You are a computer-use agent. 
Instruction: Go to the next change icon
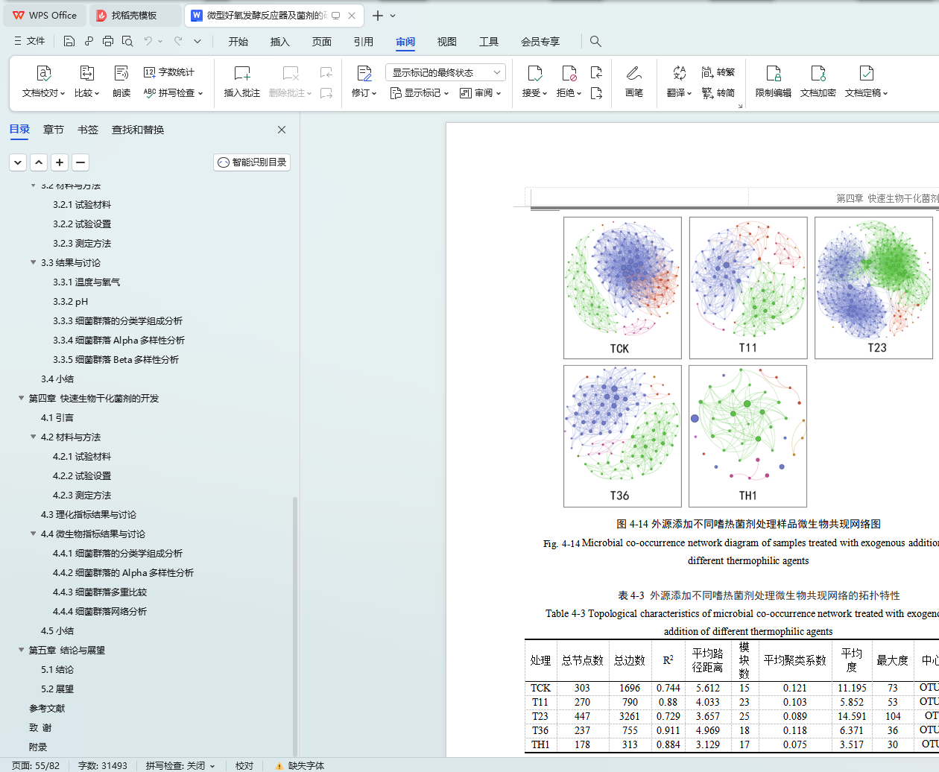point(596,93)
